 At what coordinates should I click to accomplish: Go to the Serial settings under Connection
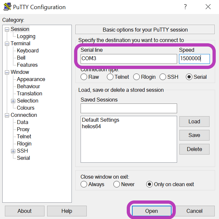(23, 158)
